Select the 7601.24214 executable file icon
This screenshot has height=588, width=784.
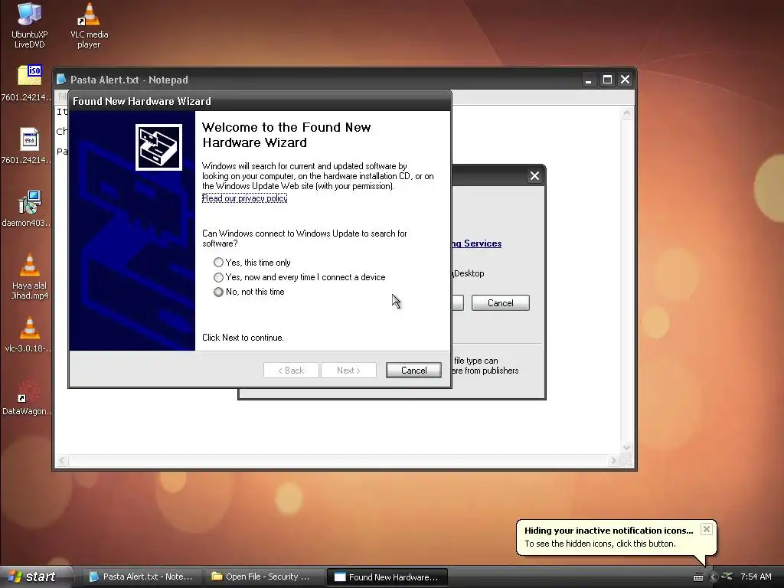coord(29,145)
